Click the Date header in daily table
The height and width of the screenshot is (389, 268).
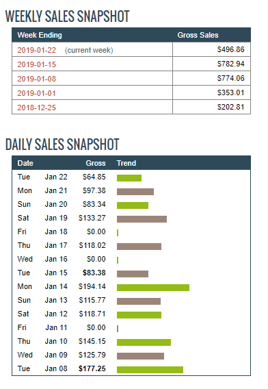point(25,163)
